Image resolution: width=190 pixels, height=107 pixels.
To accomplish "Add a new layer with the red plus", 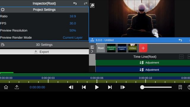I will tap(143, 48).
